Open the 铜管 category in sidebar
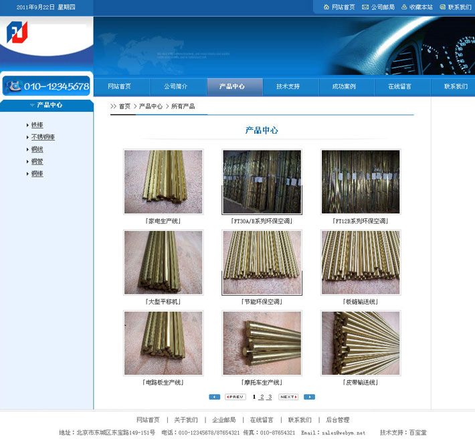Image resolution: width=475 pixels, height=439 pixels. tap(37, 161)
